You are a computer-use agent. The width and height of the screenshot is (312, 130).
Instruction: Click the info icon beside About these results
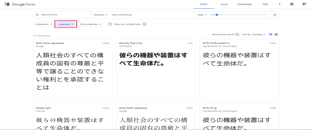(x=237, y=34)
